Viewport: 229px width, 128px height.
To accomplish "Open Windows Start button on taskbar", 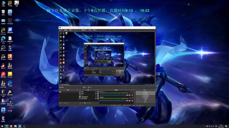I will 2,126.
